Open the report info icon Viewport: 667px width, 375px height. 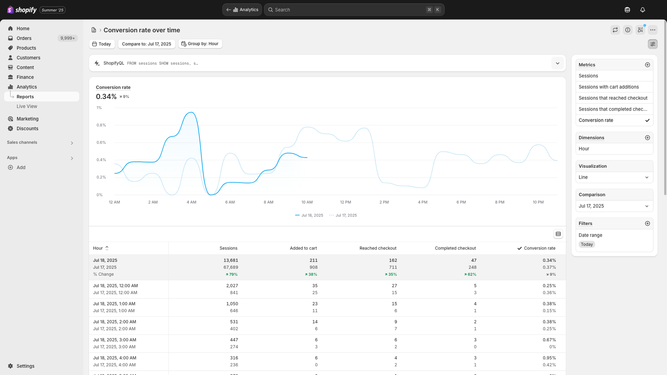(628, 30)
